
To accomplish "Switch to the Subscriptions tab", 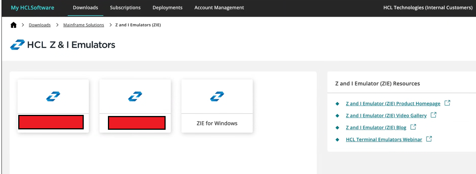I will pyautogui.click(x=125, y=7).
